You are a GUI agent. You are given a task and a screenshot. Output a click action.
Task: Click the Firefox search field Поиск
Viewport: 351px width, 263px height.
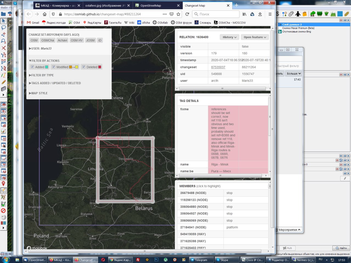click(x=216, y=14)
